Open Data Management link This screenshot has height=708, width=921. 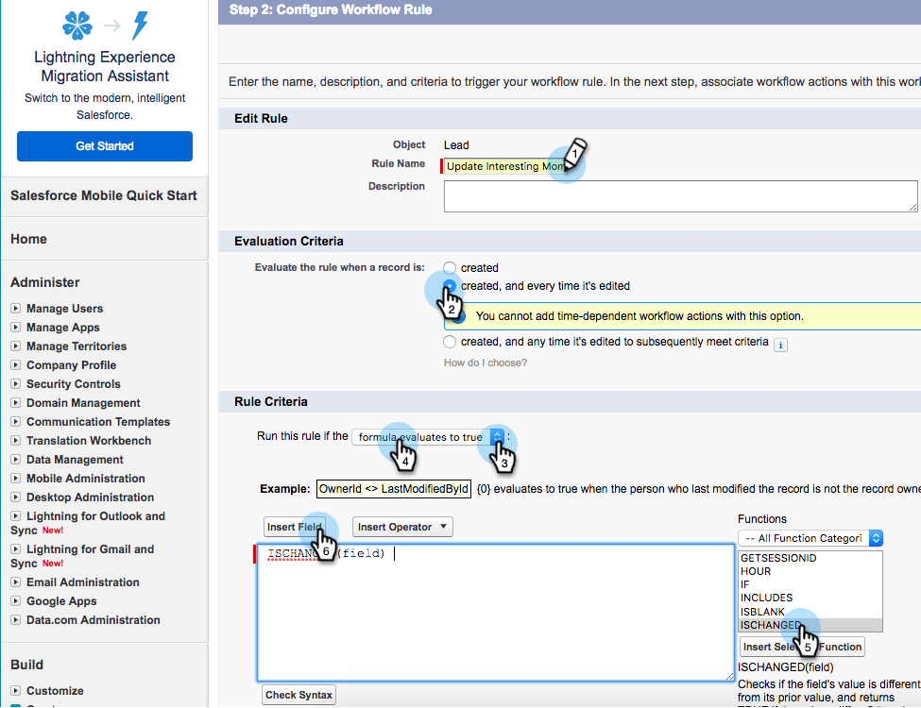(x=75, y=460)
